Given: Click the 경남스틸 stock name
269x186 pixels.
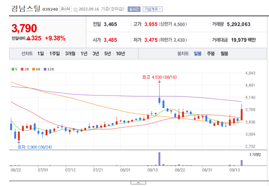Looking at the screenshot, I should pyautogui.click(x=26, y=8).
